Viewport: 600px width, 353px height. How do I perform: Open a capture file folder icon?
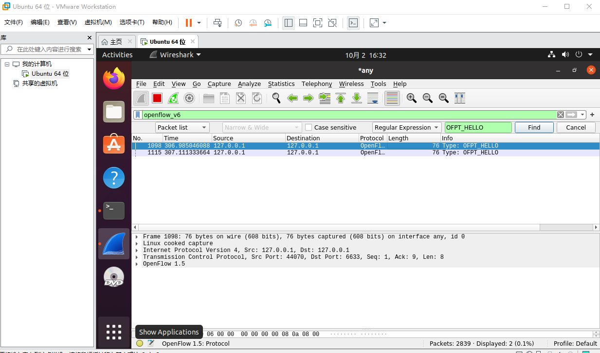(209, 98)
